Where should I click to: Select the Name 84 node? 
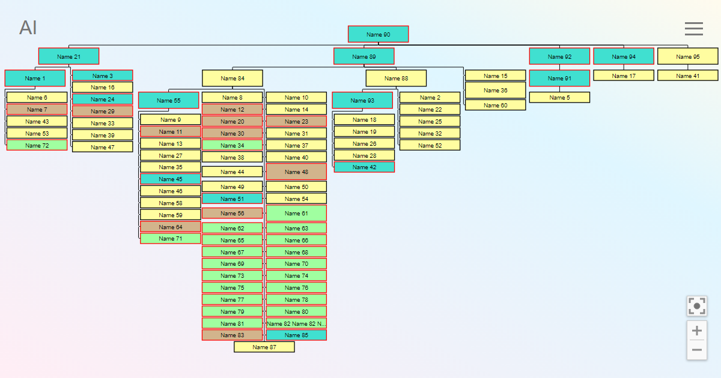click(233, 78)
